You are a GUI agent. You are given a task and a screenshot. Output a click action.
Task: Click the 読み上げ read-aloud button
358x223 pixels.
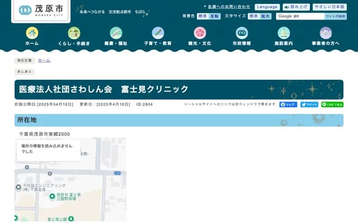coord(296,7)
